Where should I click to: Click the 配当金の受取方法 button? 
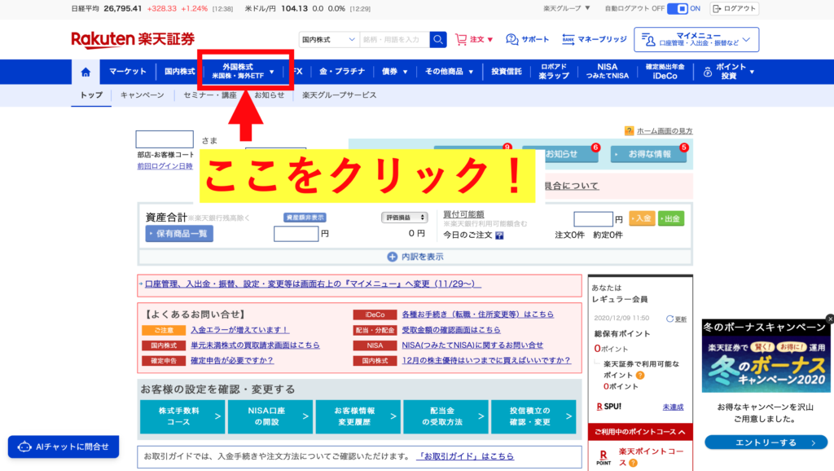point(446,416)
